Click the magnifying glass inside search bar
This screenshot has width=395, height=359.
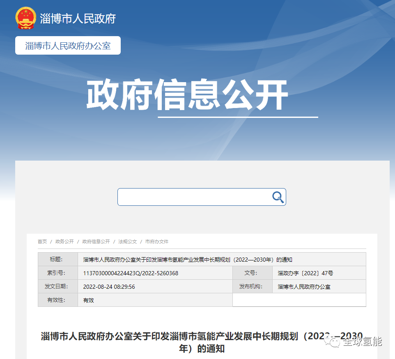click(278, 197)
